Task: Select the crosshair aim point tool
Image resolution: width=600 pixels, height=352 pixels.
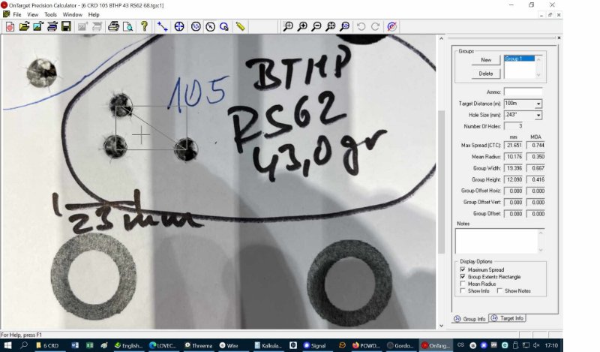Action: pyautogui.click(x=179, y=26)
